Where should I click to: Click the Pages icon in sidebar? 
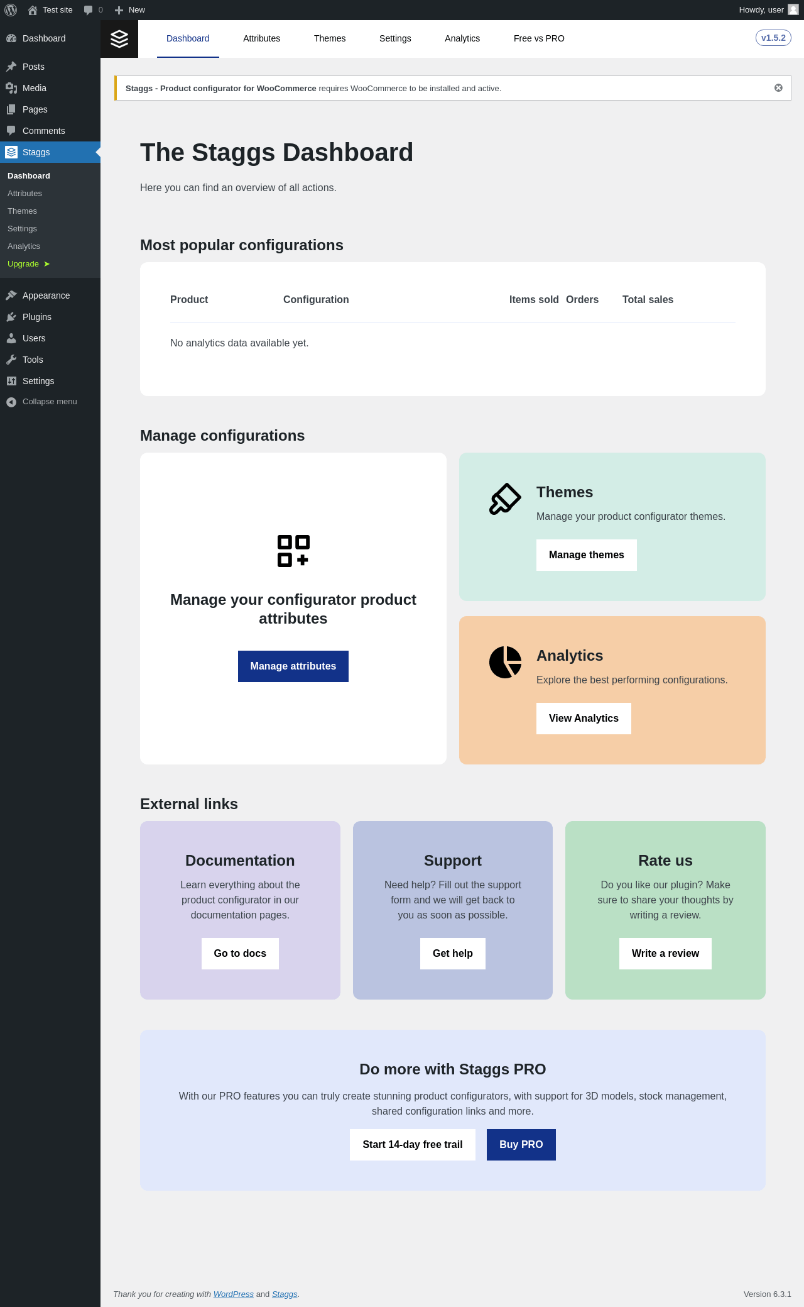tap(11, 109)
